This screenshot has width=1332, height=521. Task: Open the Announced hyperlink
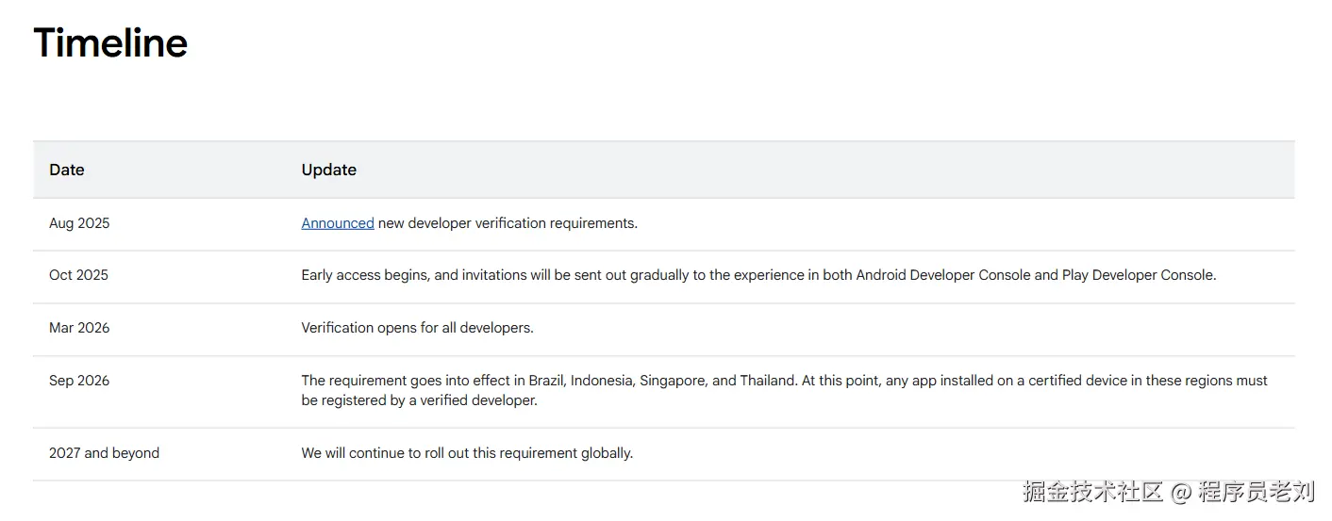click(x=338, y=223)
